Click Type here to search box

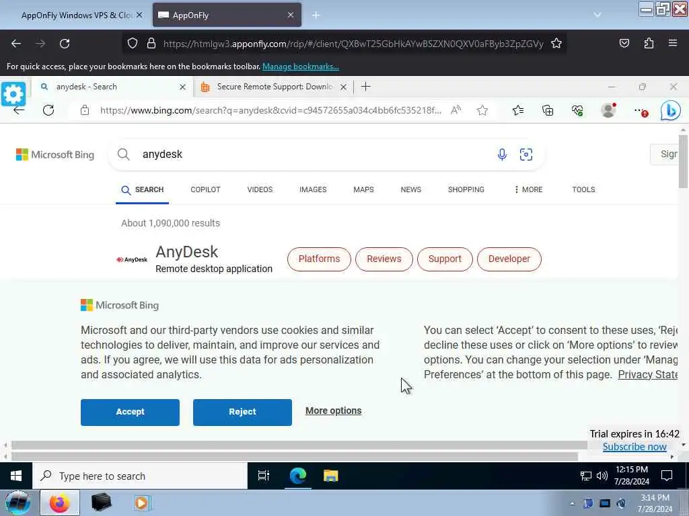click(x=140, y=476)
